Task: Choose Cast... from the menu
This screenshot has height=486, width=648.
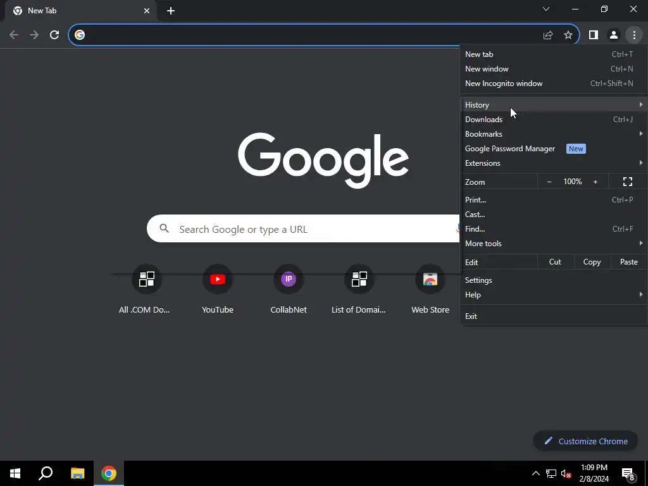Action: coord(554,215)
